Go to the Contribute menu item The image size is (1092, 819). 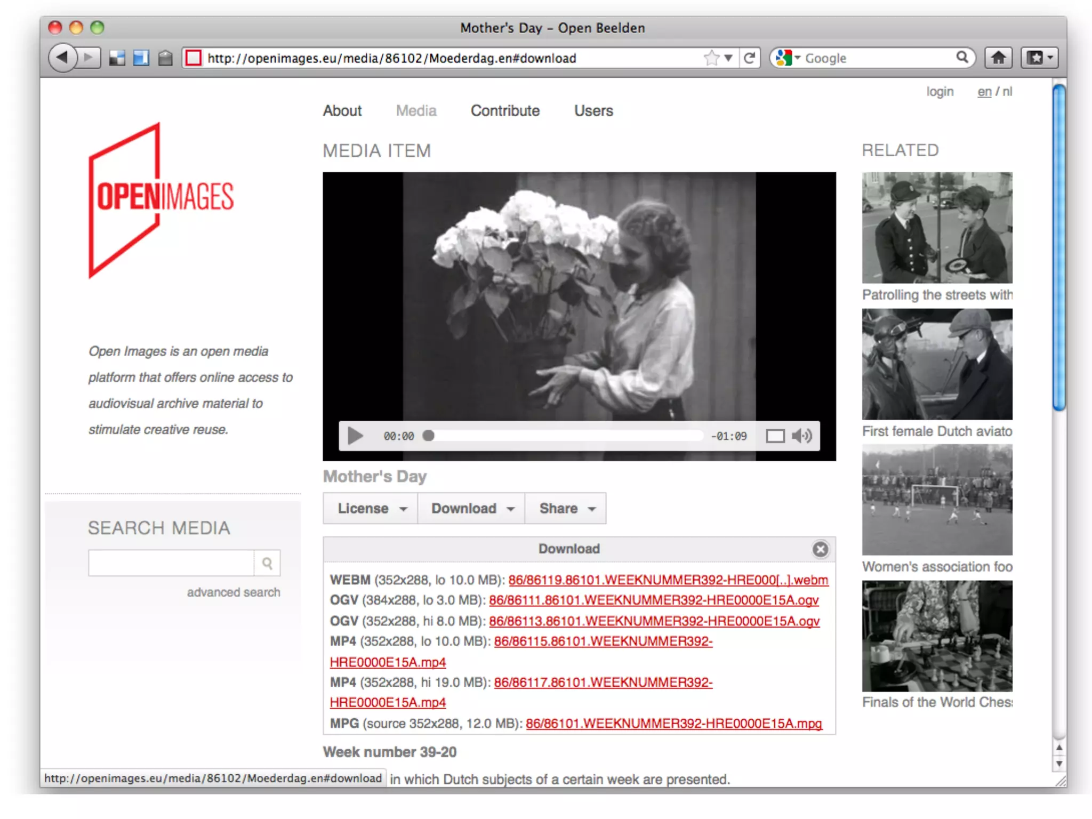coord(505,111)
